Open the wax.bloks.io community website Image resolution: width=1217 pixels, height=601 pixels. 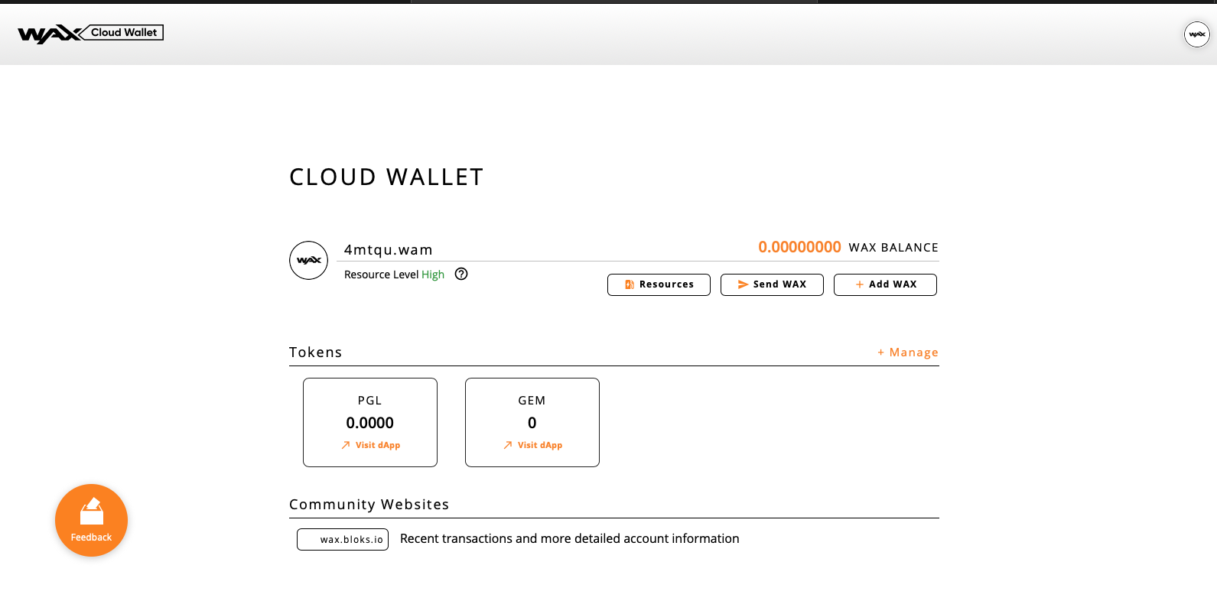coord(343,540)
